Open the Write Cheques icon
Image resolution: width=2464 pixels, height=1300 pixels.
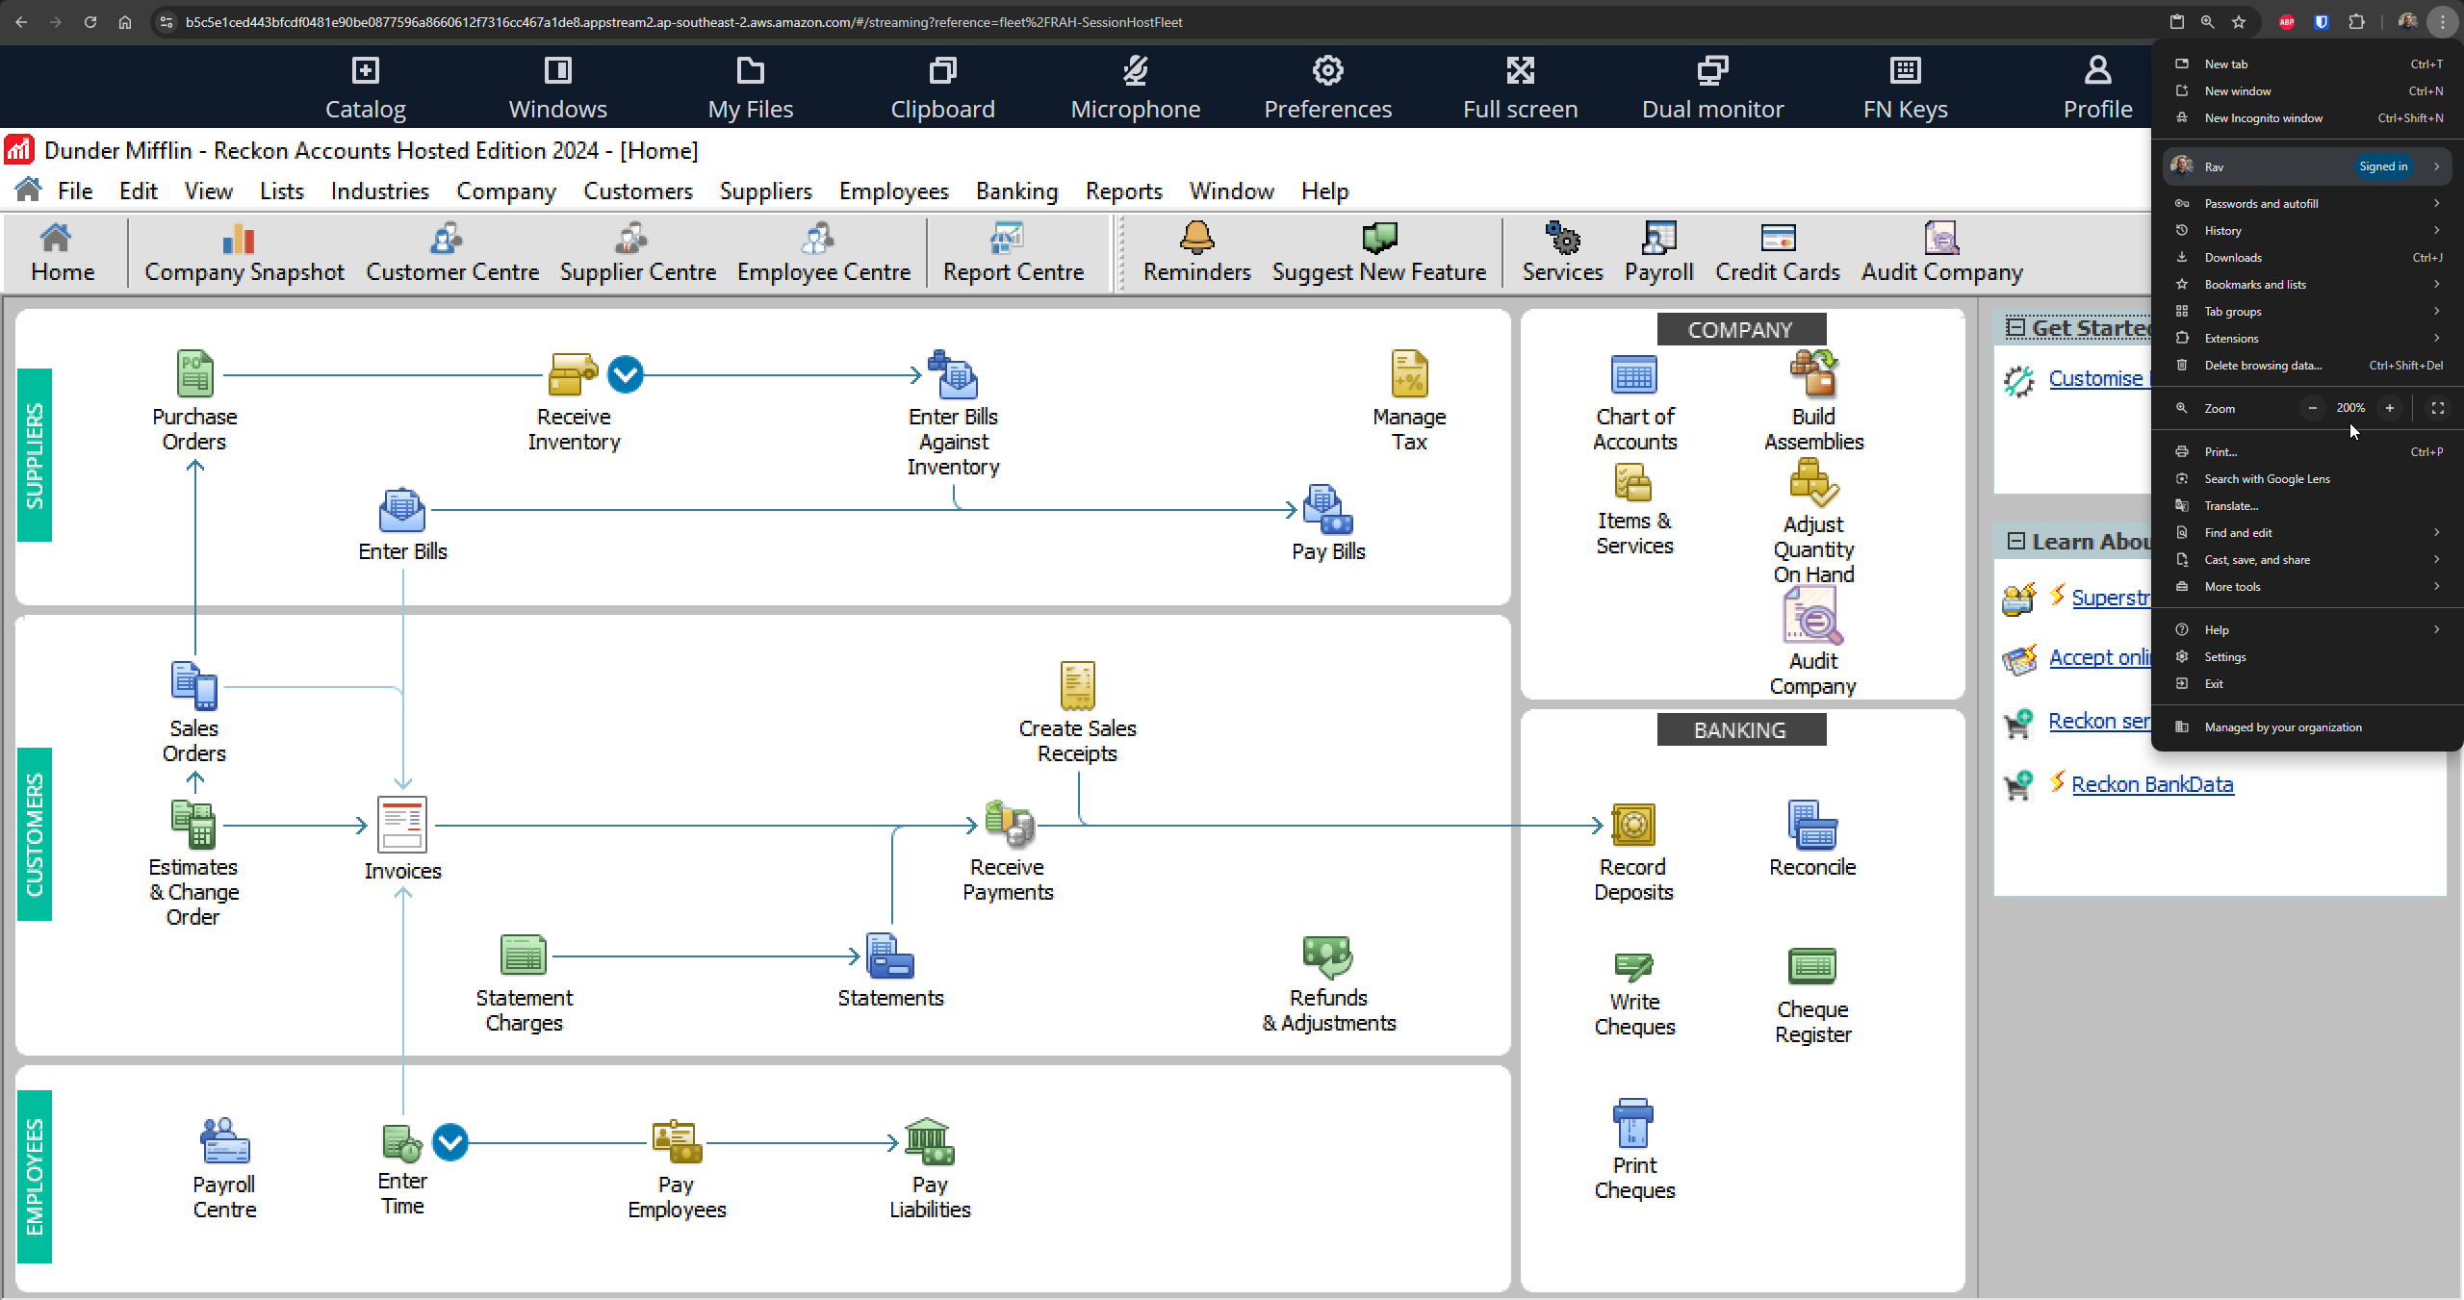click(x=1633, y=965)
